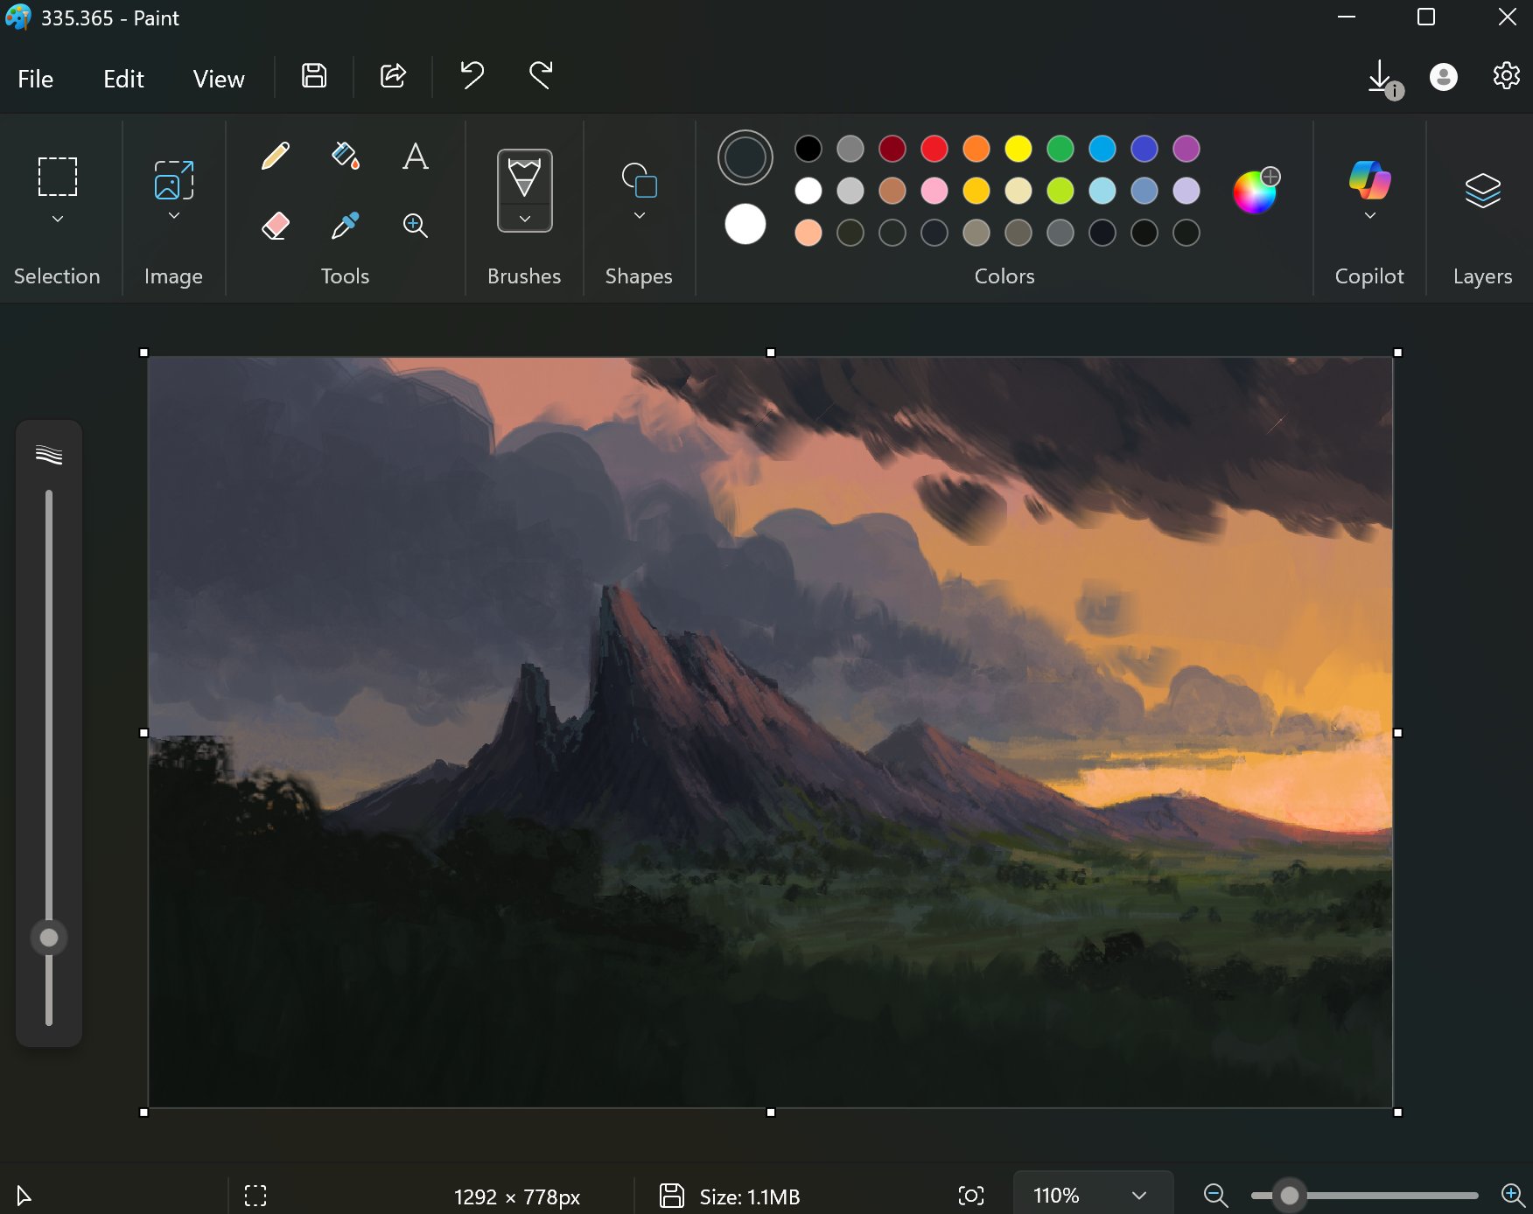Select the Pencil tool
1533x1214 pixels.
click(x=276, y=157)
